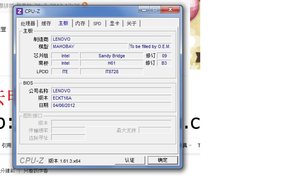Click the CPU-Z icon in the title bar
This screenshot has height=183, width=293.
20,11
